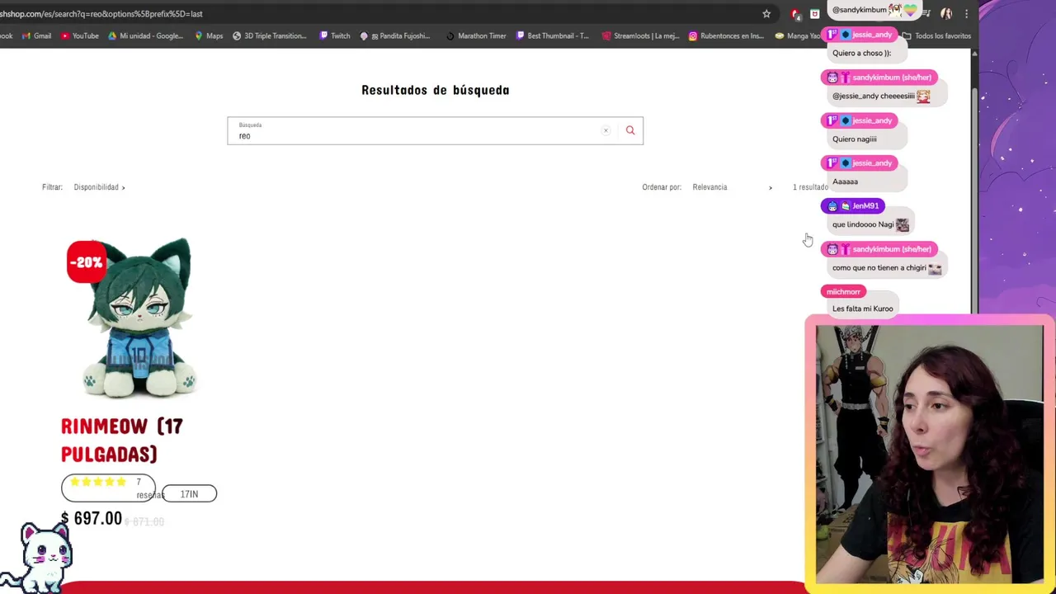Open the Marathon Timer bookmark
This screenshot has height=594, width=1056.
[x=476, y=35]
